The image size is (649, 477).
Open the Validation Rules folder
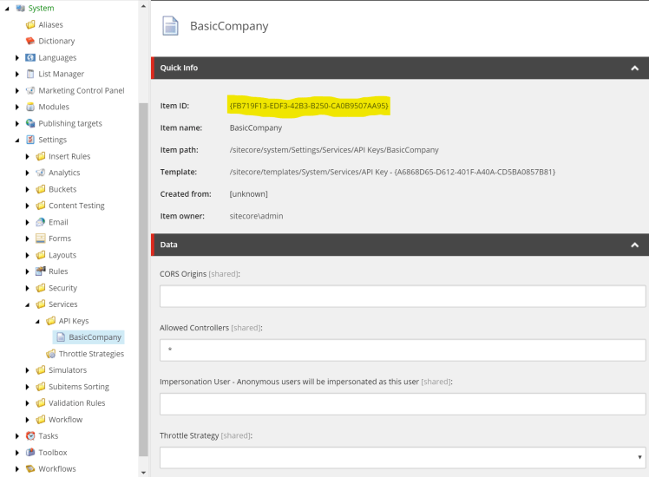76,403
